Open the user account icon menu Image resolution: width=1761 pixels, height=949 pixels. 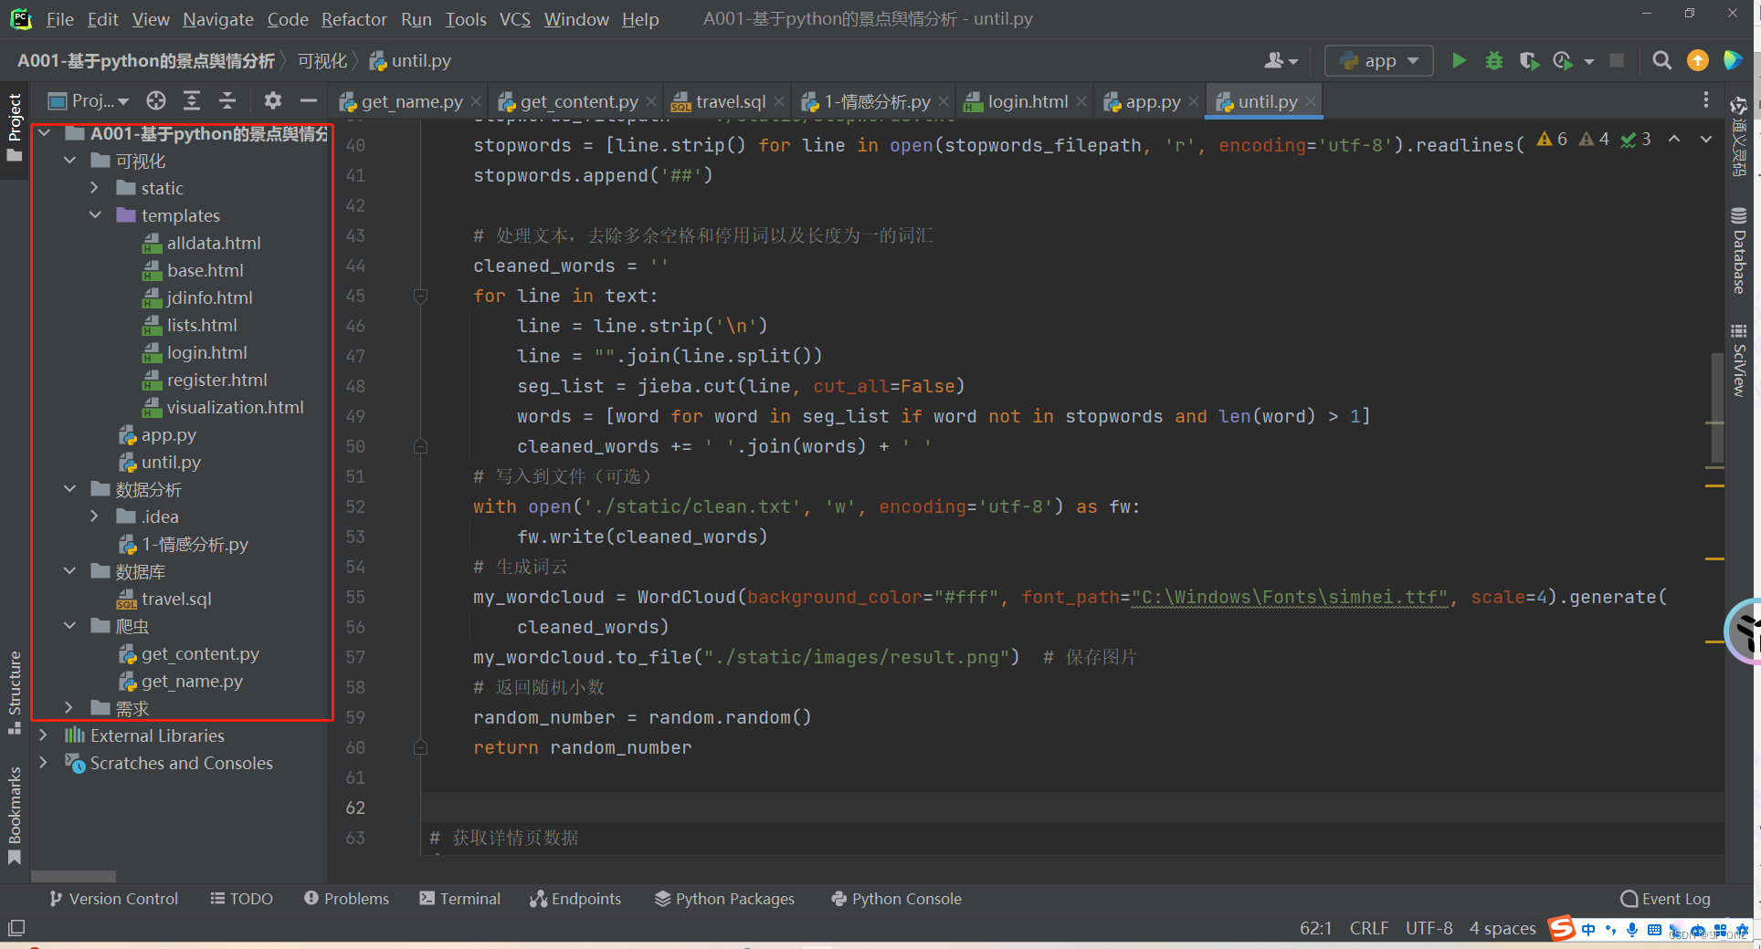pyautogui.click(x=1281, y=61)
